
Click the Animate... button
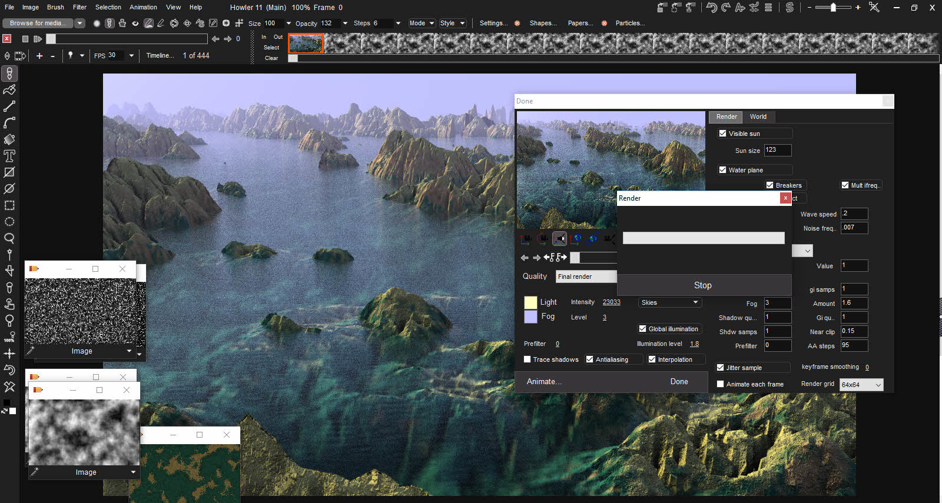click(544, 381)
